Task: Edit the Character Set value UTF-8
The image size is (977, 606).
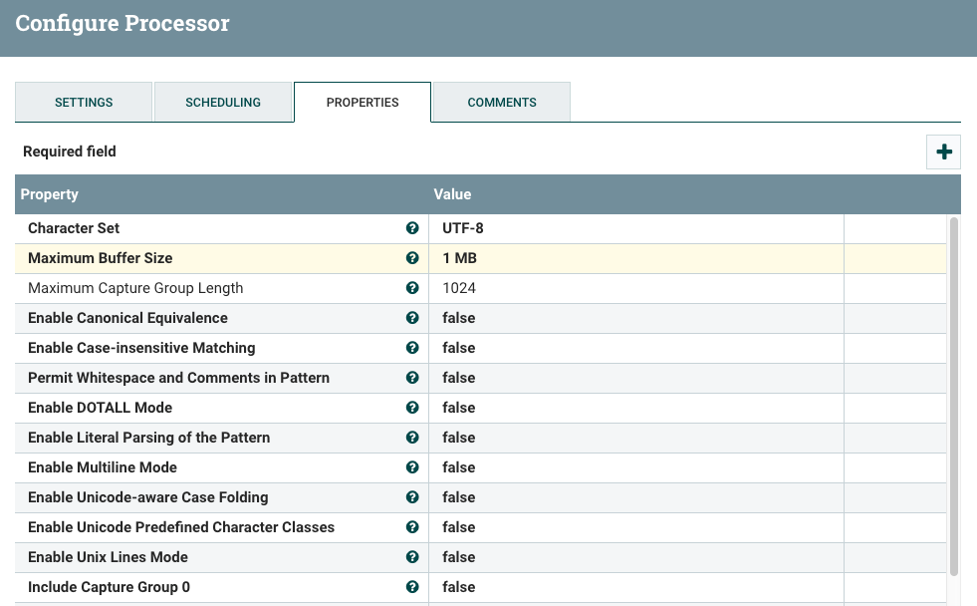Action: (636, 228)
